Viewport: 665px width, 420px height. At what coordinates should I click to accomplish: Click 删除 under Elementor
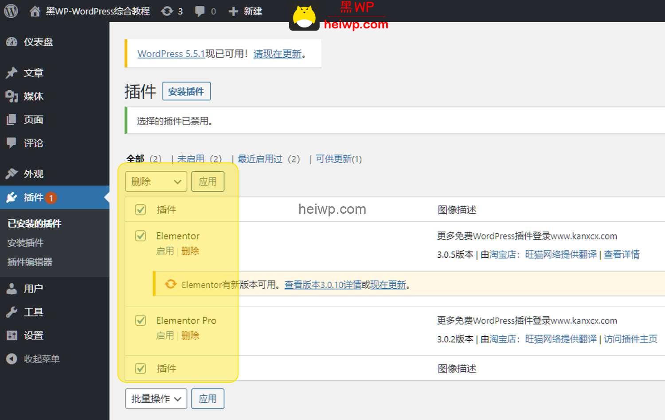[x=190, y=251]
